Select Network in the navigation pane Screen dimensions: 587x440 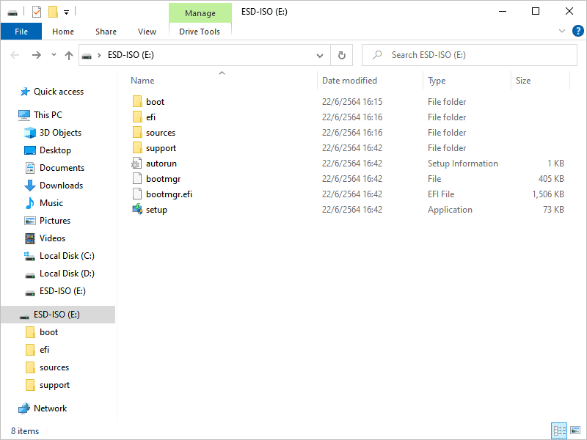point(49,408)
